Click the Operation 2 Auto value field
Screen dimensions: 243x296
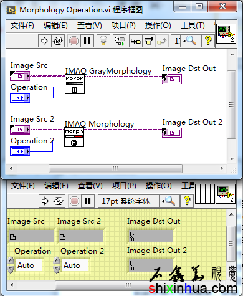pyautogui.click(x=75, y=265)
